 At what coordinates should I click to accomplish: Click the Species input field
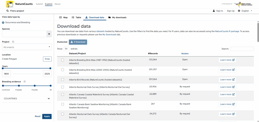click(x=24, y=34)
